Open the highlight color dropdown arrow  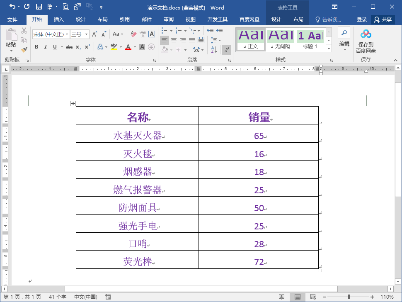(121, 47)
